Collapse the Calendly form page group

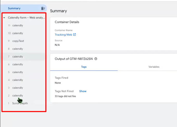(4, 18)
